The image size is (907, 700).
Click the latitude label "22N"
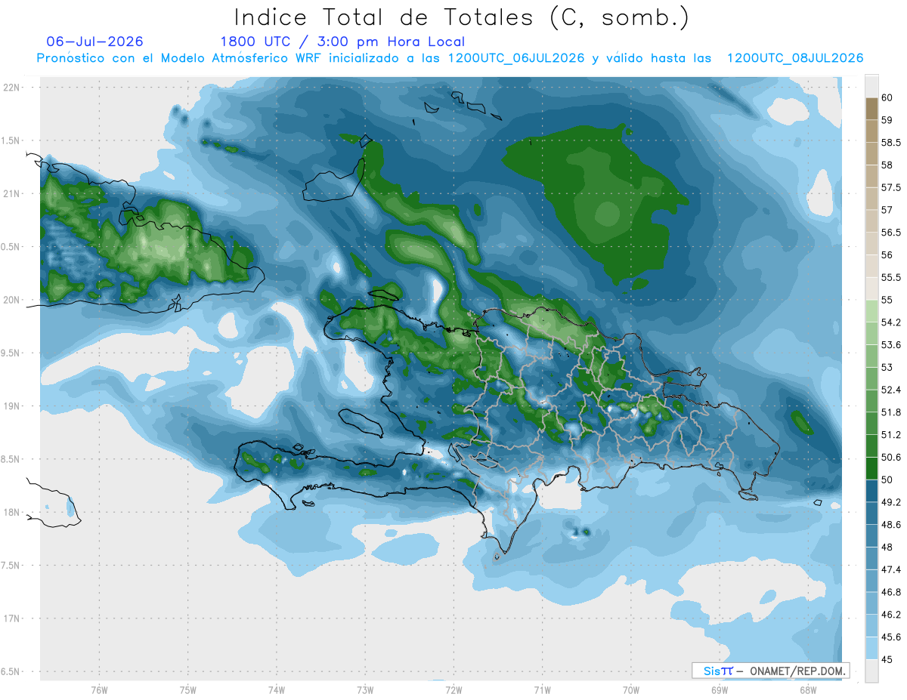(11, 88)
